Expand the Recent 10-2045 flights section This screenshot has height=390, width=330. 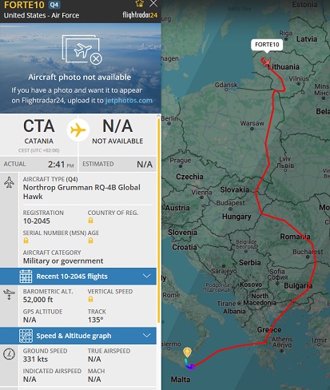coord(78,277)
